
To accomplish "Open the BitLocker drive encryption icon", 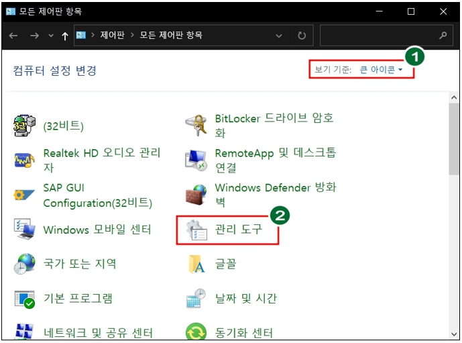I will (196, 126).
